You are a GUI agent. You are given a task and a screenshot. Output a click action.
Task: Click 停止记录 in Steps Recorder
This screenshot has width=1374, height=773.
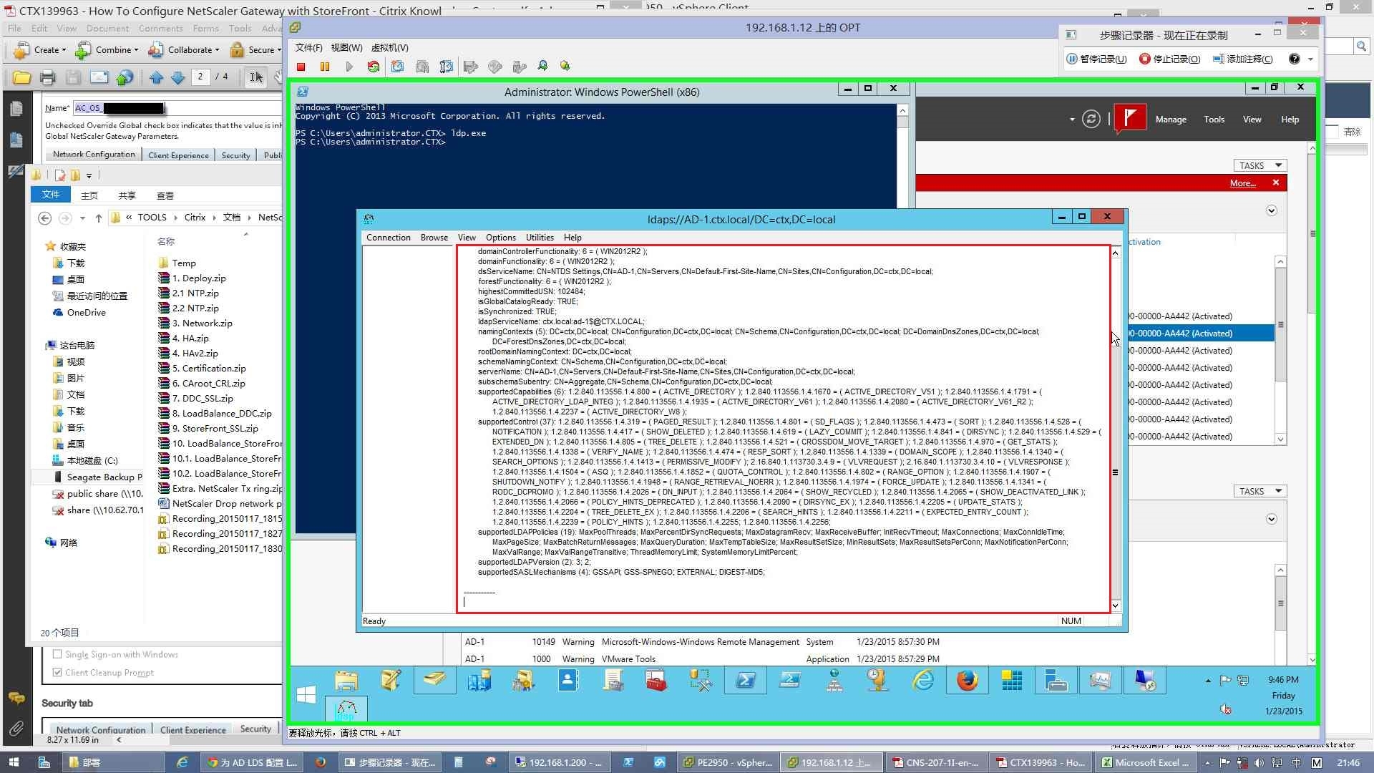coord(1170,59)
